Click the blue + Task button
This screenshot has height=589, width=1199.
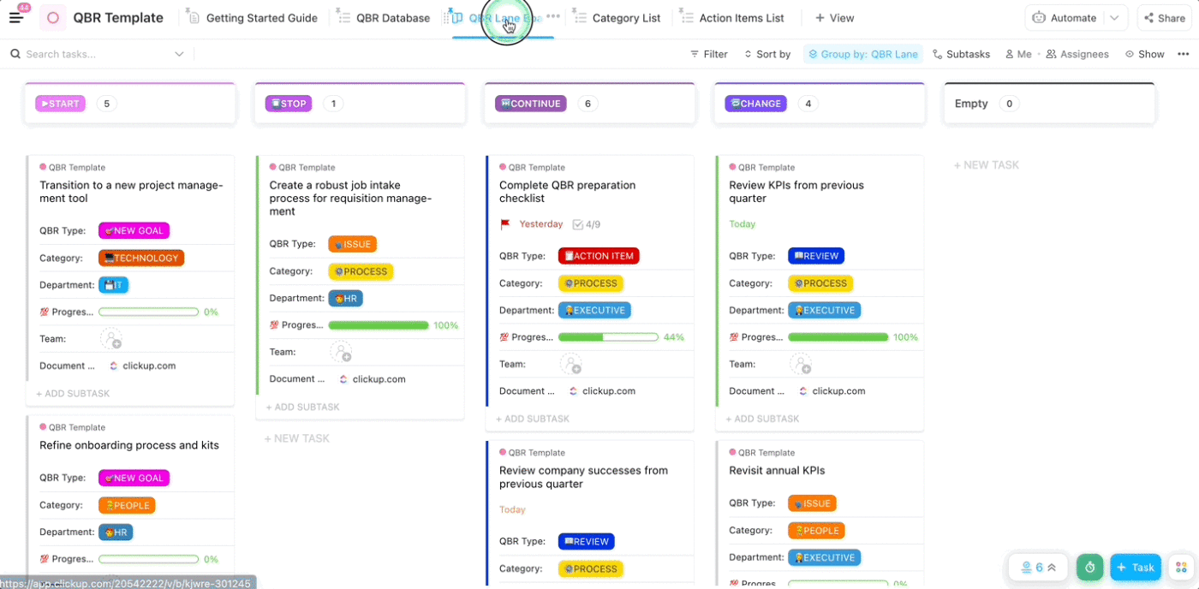click(1136, 568)
